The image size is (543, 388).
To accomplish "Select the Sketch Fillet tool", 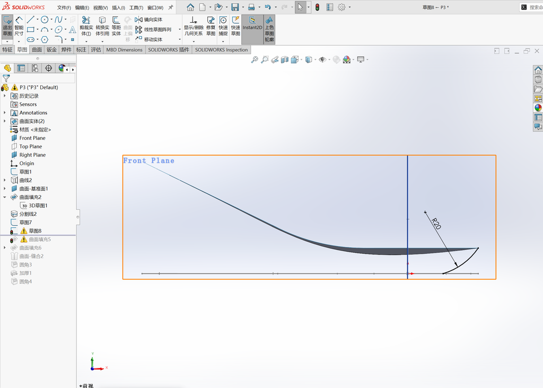I will point(58,39).
